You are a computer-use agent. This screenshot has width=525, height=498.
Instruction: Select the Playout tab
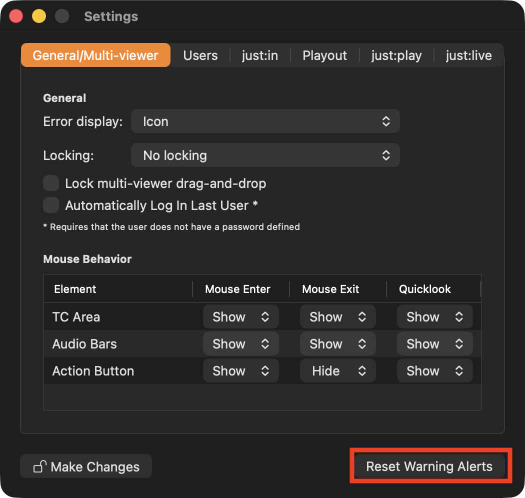pyautogui.click(x=324, y=55)
